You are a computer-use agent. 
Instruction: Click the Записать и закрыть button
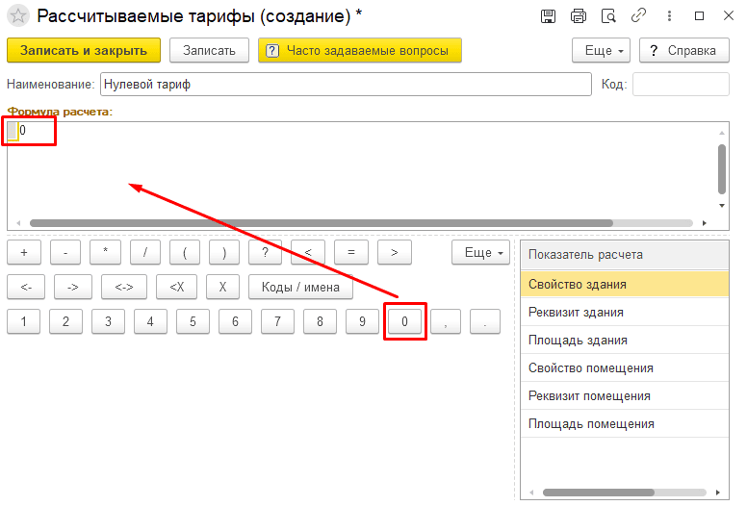click(84, 50)
